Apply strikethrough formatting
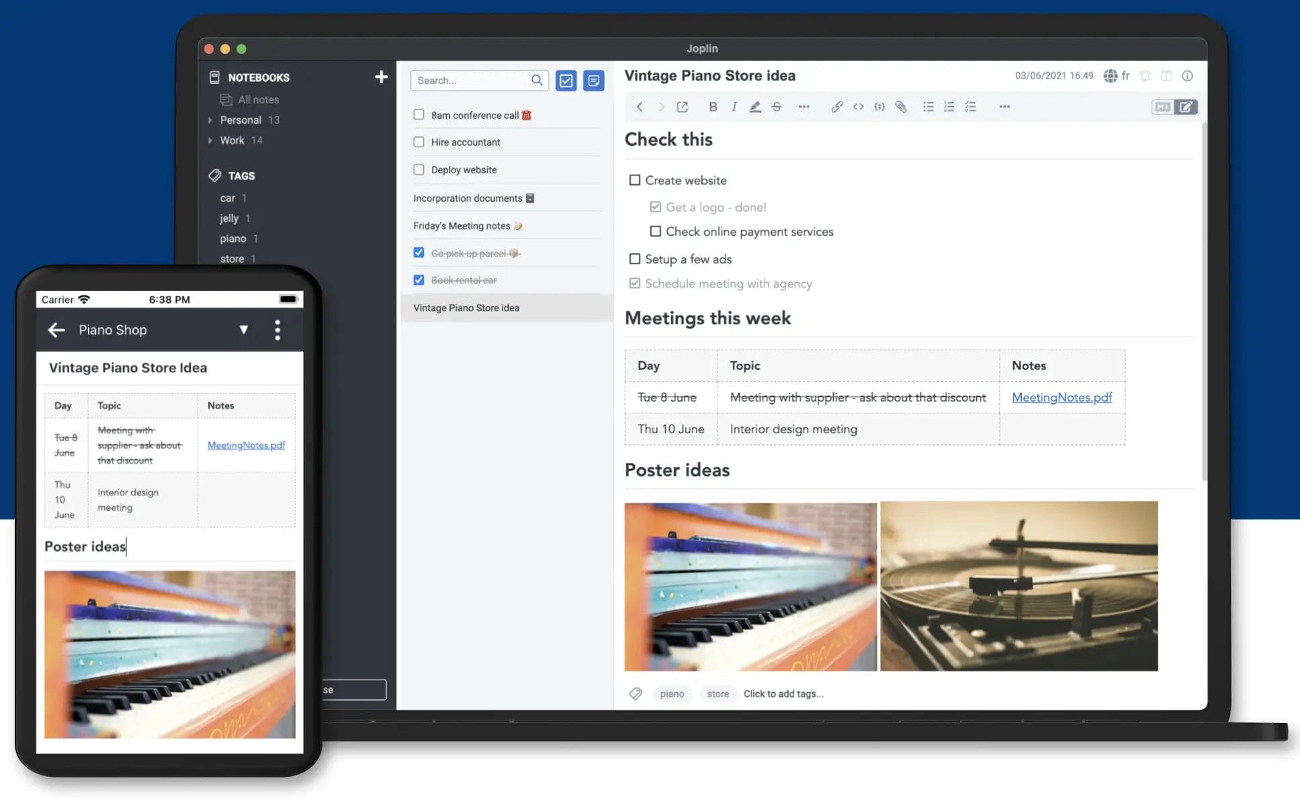This screenshot has height=799, width=1300. pyautogui.click(x=777, y=106)
